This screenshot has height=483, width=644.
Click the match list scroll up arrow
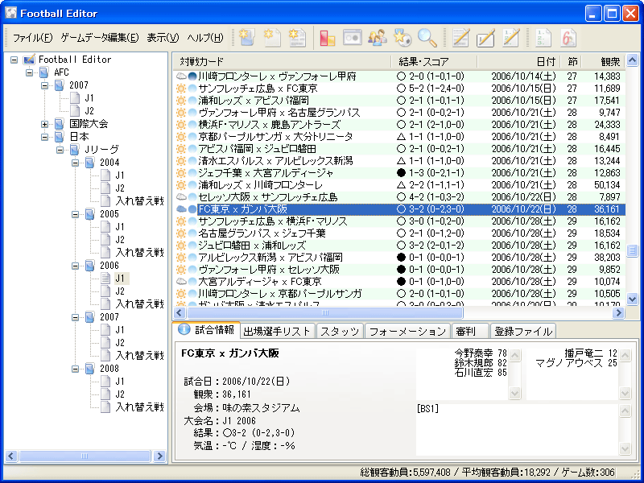632,61
